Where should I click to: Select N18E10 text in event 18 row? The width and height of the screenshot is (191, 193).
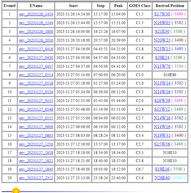point(170,161)
